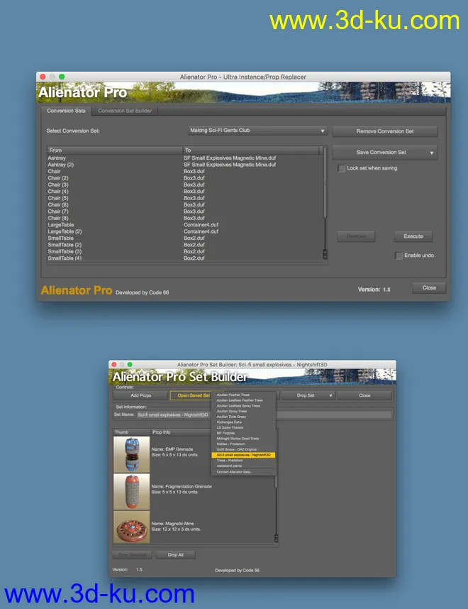
Task: Switch to the Conversion Set Builder tab
Action: pos(124,111)
